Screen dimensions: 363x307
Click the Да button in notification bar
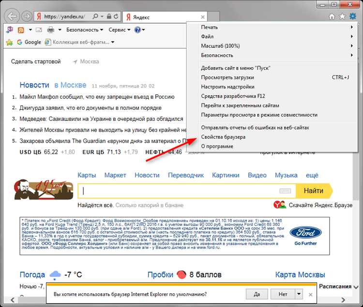257,294
